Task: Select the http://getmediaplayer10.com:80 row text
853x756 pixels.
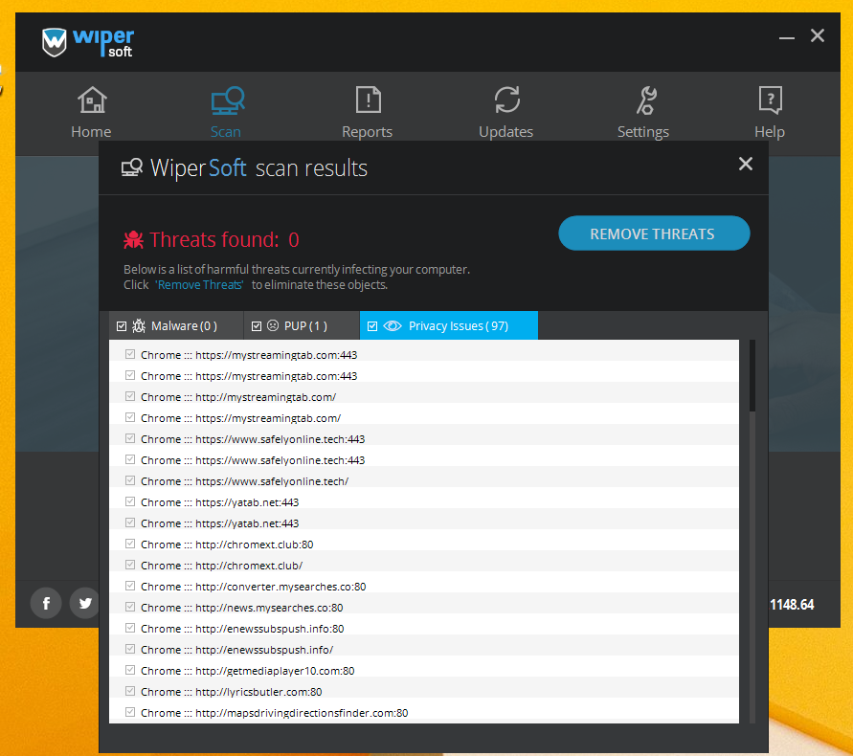Action: pyautogui.click(x=248, y=671)
